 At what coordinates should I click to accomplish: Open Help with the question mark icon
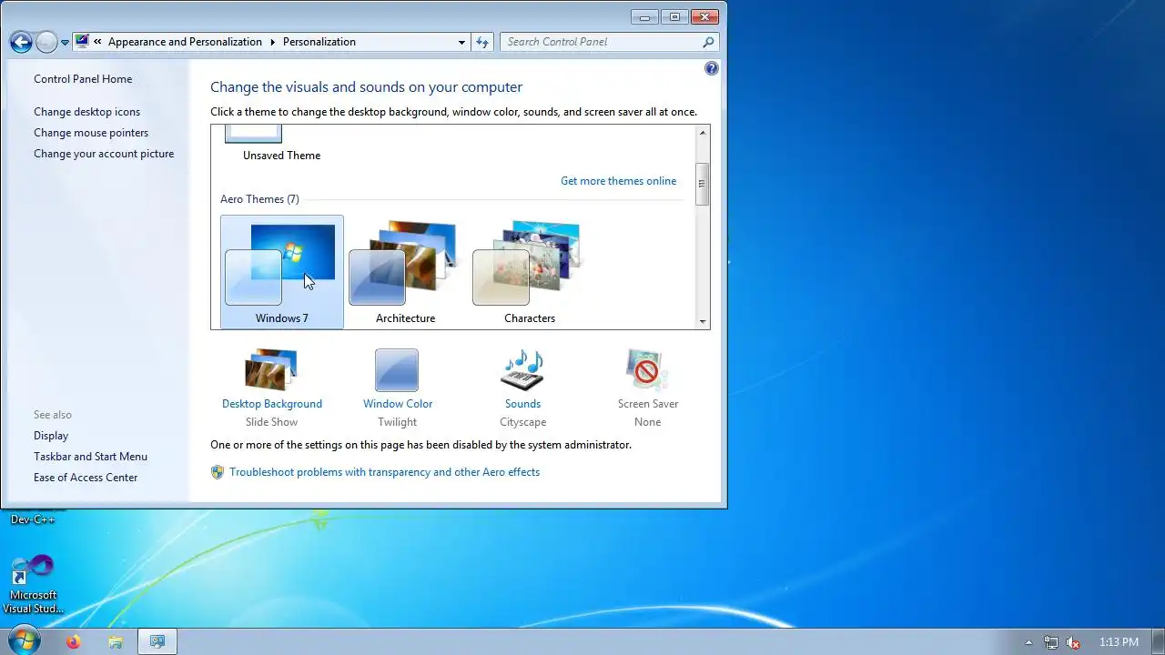click(x=712, y=68)
